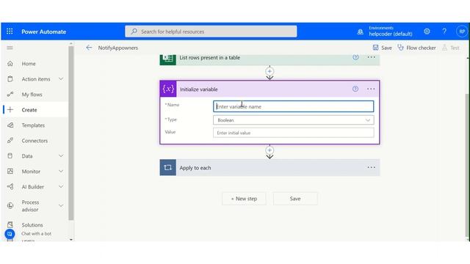Click the search magnifier icon
This screenshot has height=264, width=470.
click(x=134, y=32)
